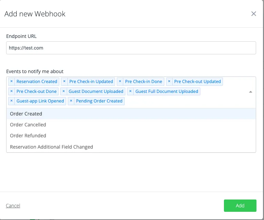Click the Pre Check-out Updated tag label
Viewport: 264px width, 220px height.
tap(198, 81)
